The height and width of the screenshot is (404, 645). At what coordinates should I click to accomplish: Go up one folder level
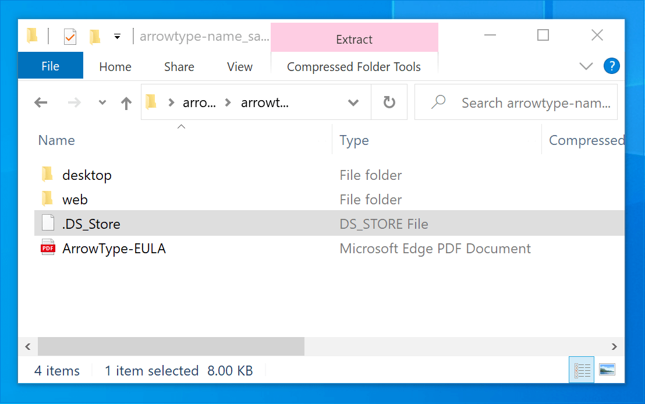click(126, 103)
